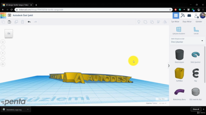
Task: Open a new browser tab
Action: [36, 5]
